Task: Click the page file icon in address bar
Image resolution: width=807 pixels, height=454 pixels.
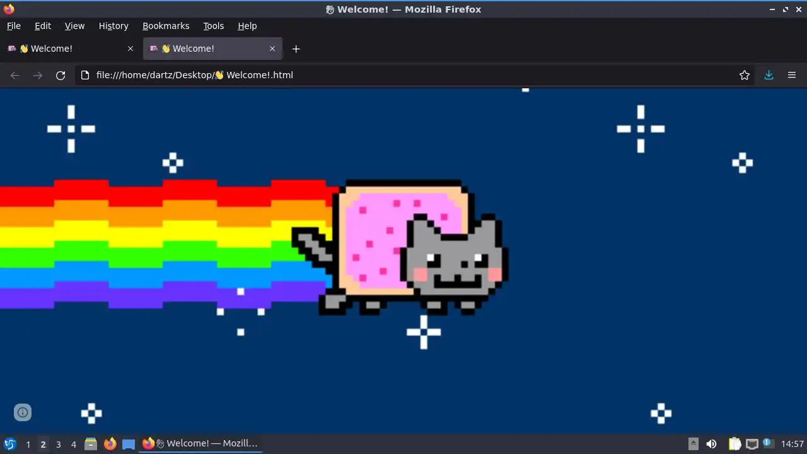Action: tap(85, 75)
